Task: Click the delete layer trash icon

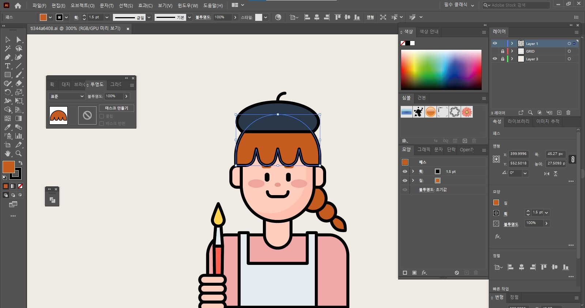Action: [x=568, y=113]
